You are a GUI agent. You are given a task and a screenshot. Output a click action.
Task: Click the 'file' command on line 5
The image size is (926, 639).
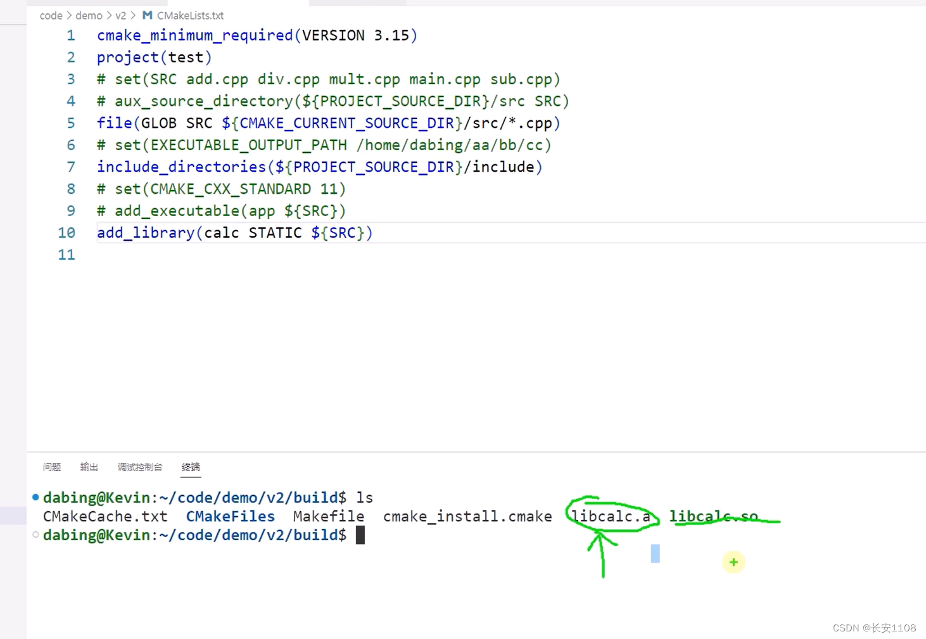click(115, 123)
